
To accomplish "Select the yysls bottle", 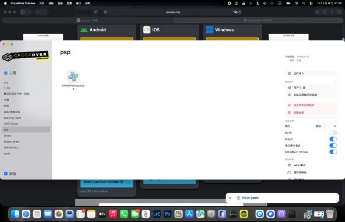I will [26, 154].
